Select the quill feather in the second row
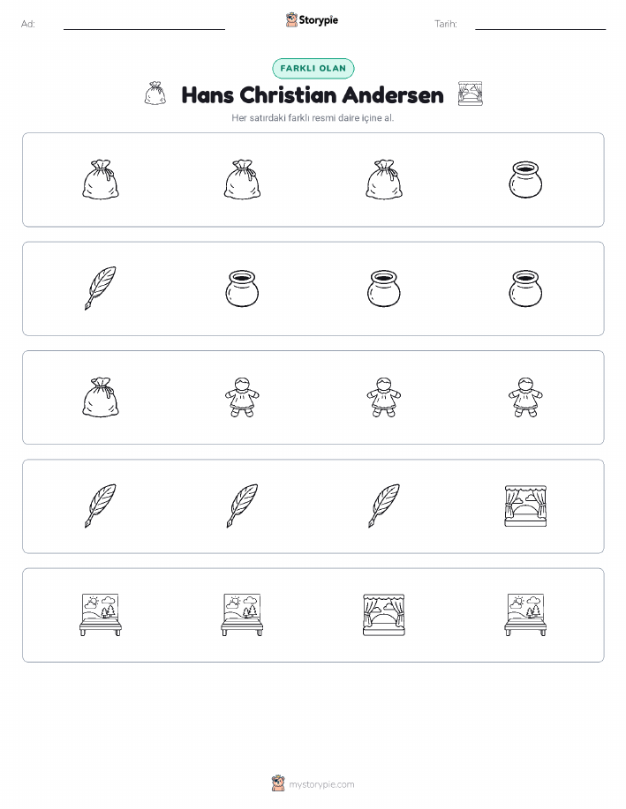The width and height of the screenshot is (626, 809). pos(100,288)
